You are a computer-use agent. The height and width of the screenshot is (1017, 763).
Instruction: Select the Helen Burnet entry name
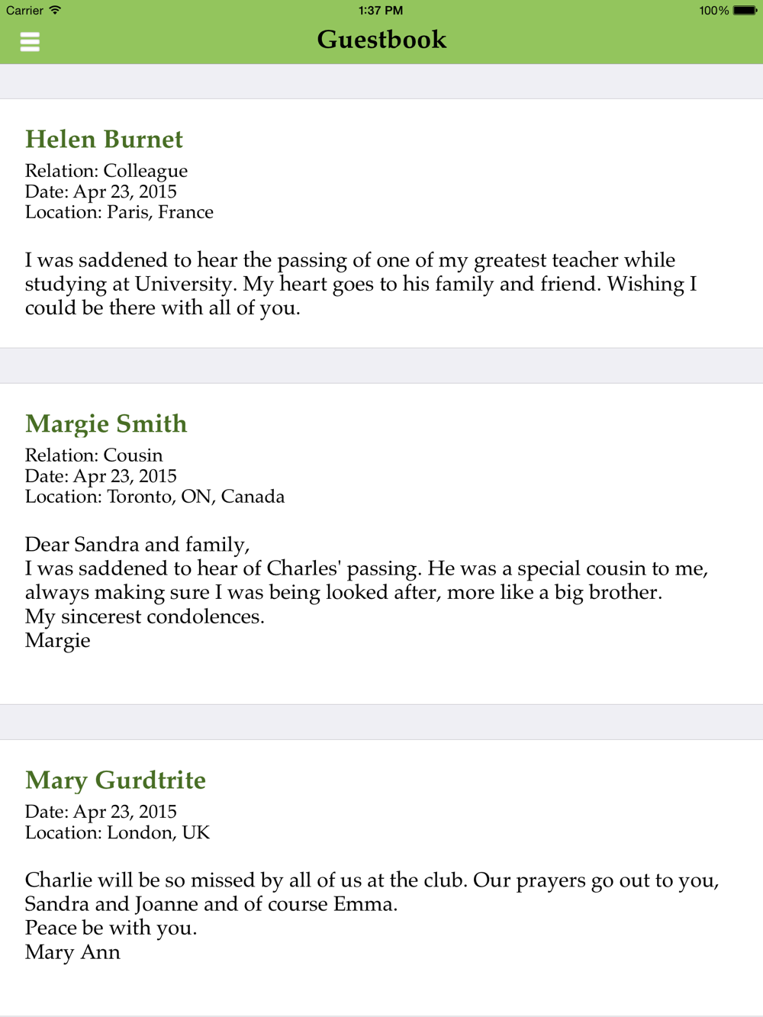[x=104, y=140]
